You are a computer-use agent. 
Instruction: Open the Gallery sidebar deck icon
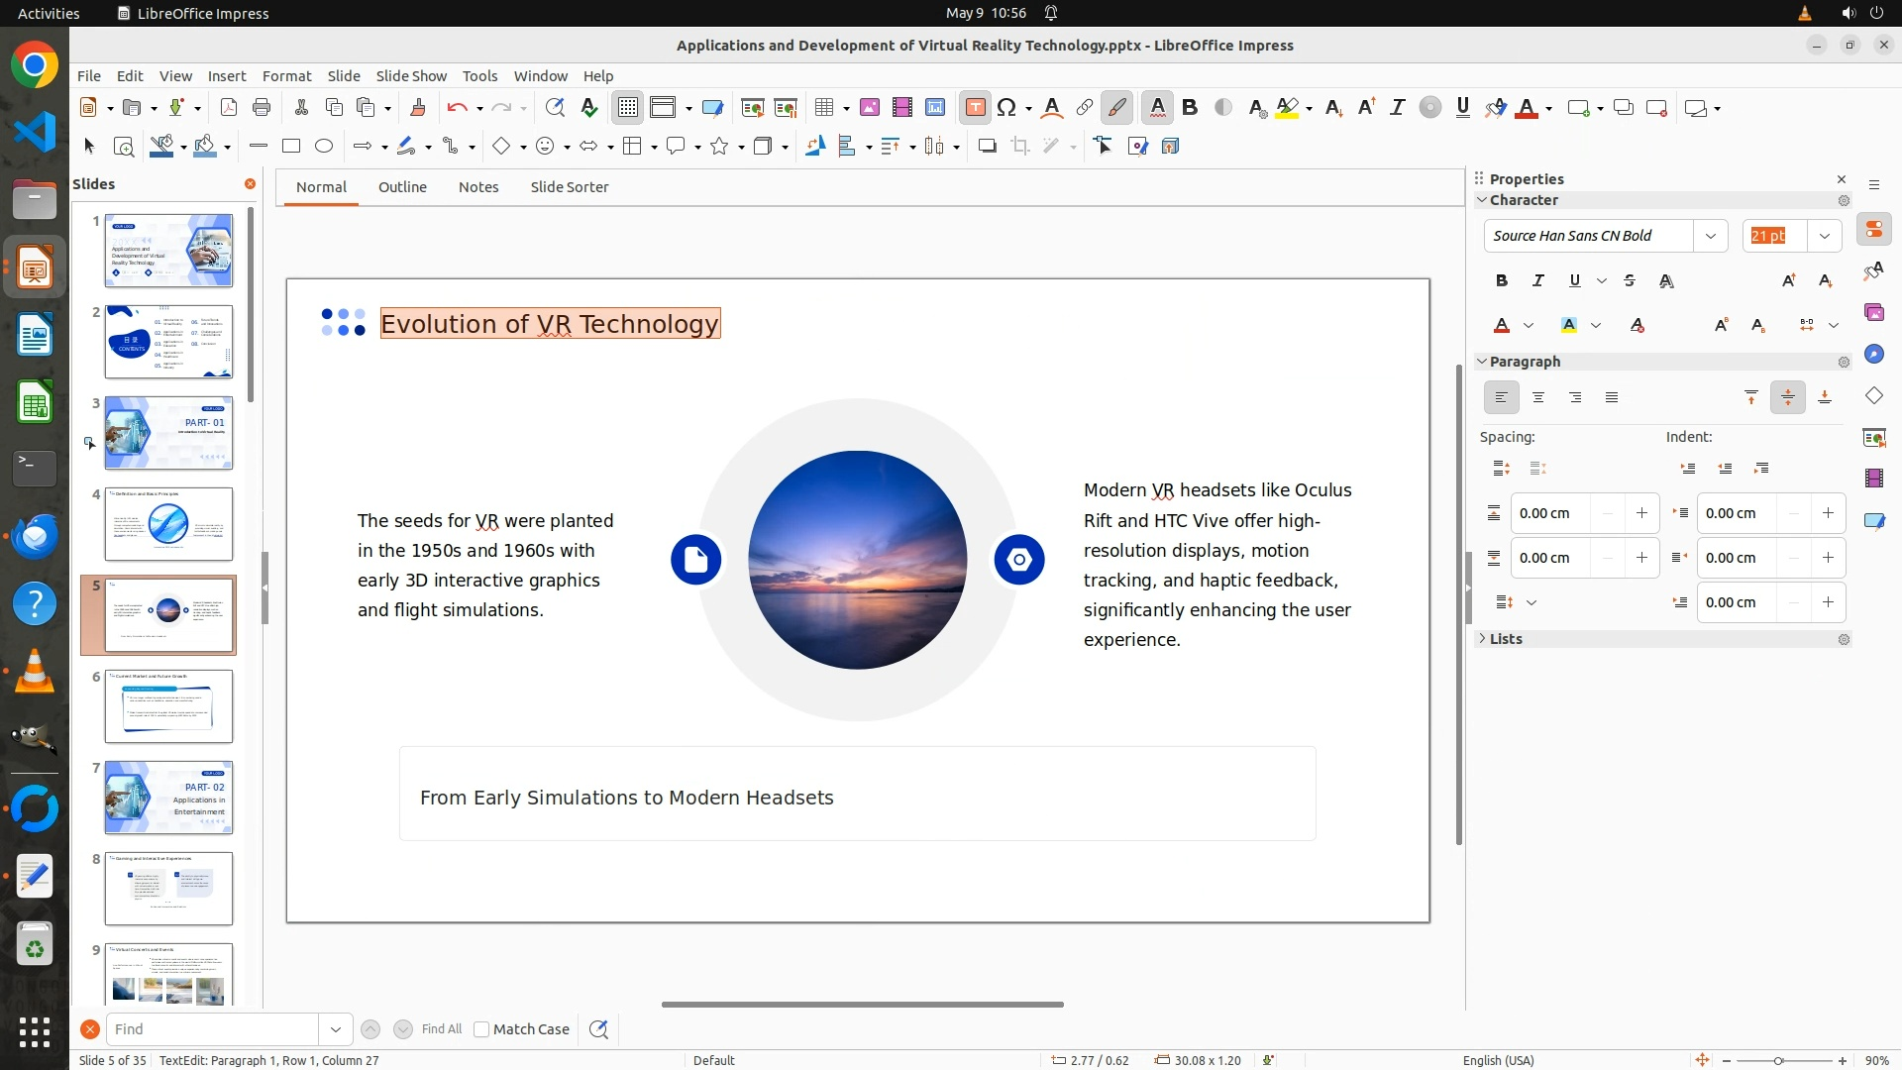(x=1873, y=312)
